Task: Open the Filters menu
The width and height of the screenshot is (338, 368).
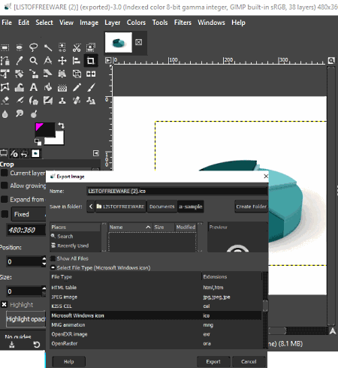Action: (x=183, y=23)
